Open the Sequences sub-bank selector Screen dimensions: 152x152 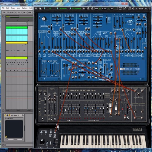63,9
